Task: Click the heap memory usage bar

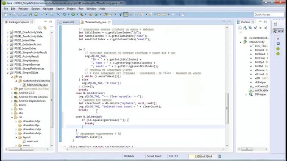Action: pos(203,156)
